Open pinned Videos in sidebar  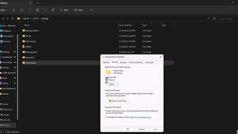pos(5,83)
